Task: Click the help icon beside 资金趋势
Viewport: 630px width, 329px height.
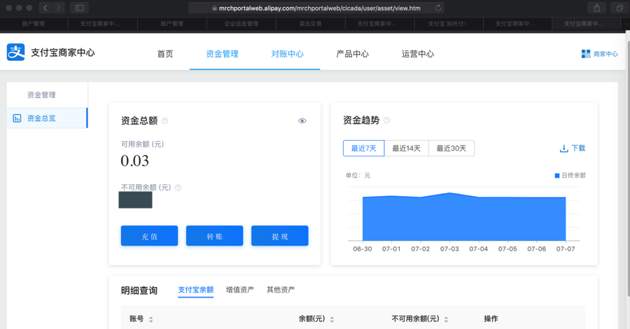Action: [386, 120]
